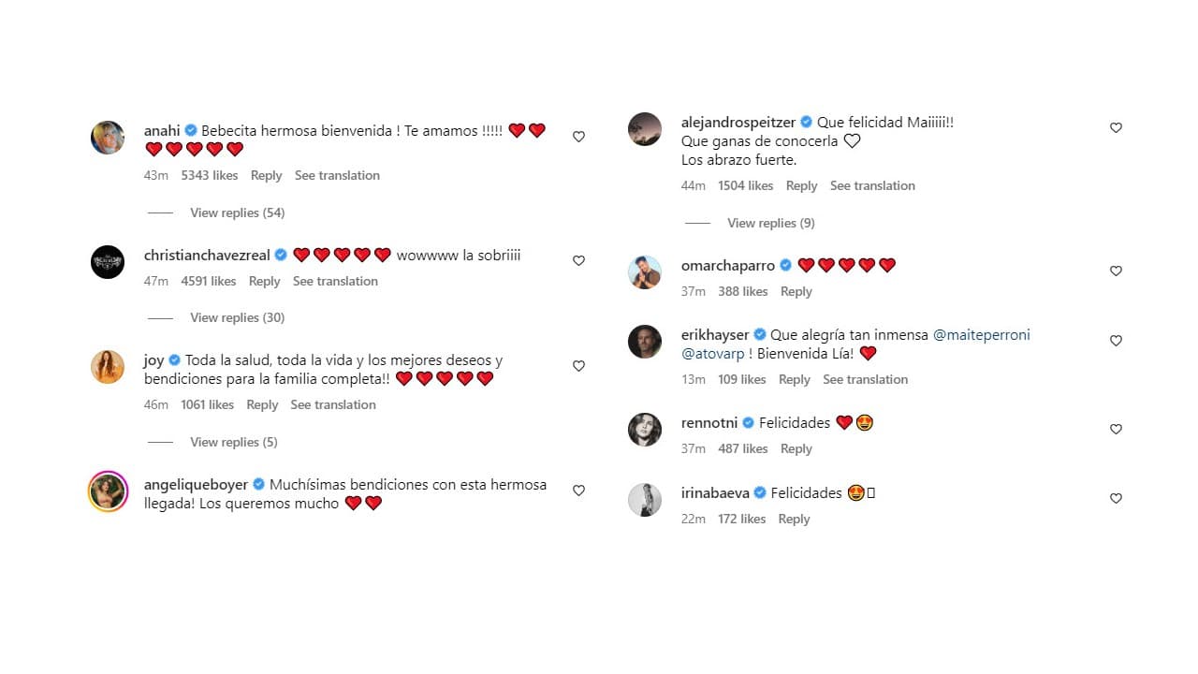Image resolution: width=1198 pixels, height=674 pixels.
Task: See translation of anahi's comment
Action: coord(337,175)
